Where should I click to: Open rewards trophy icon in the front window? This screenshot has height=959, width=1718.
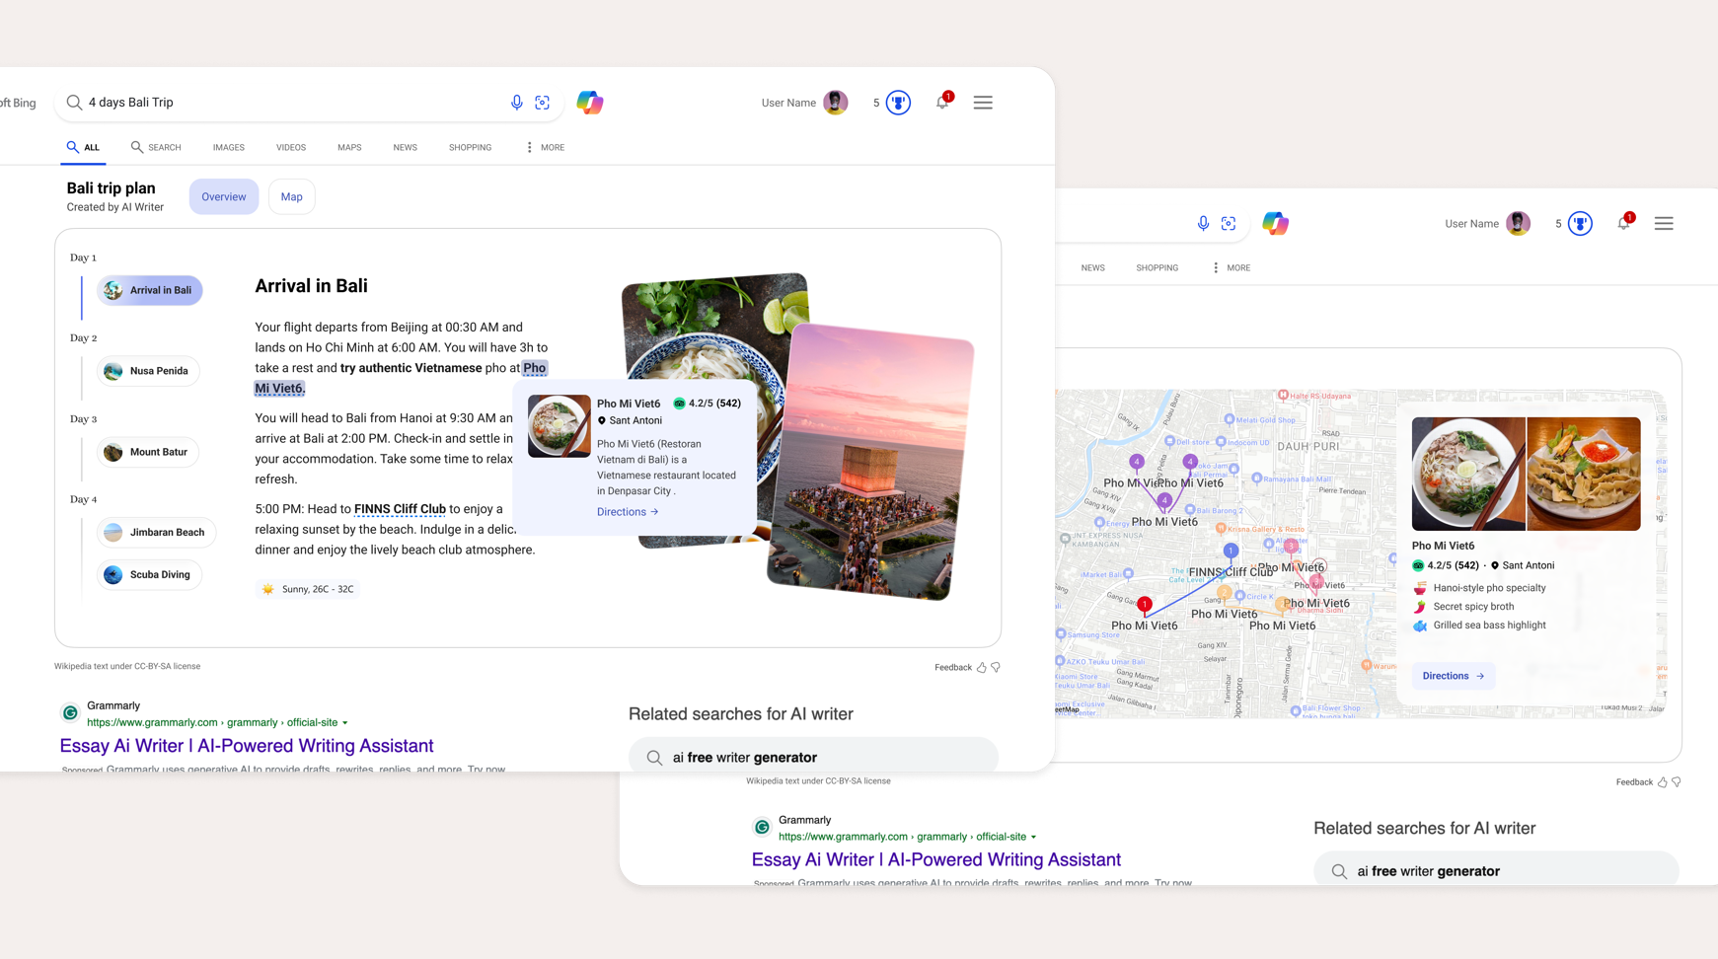(x=898, y=103)
